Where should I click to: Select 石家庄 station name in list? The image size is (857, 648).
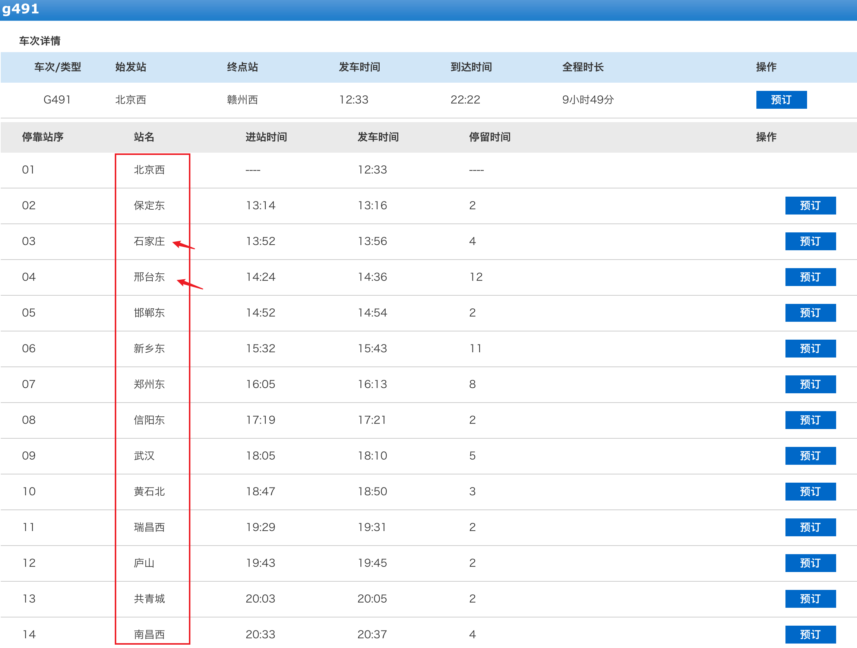149,241
